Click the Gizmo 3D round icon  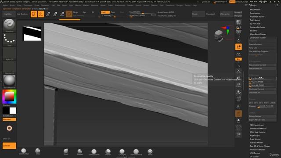pos(69,14)
